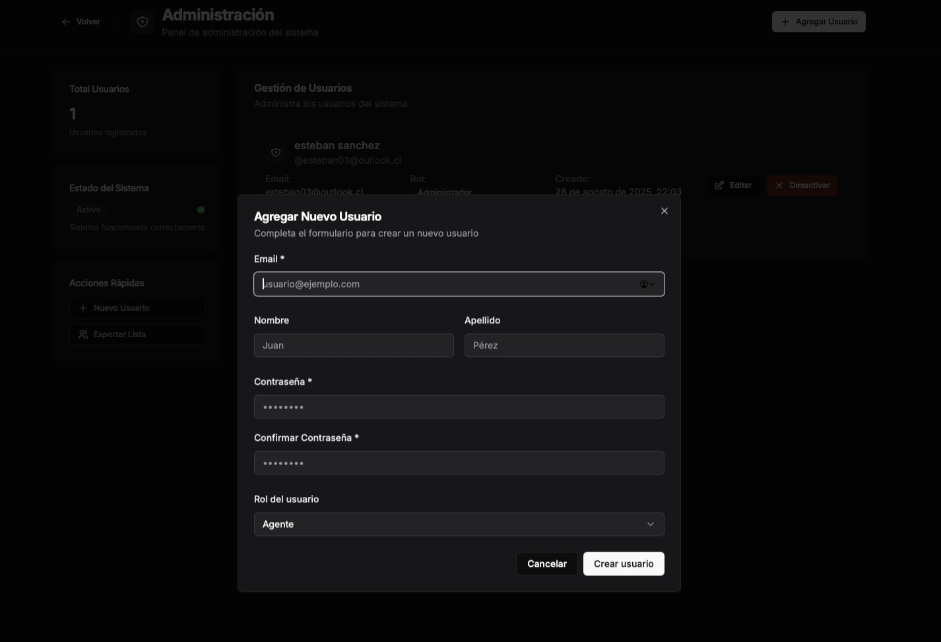The height and width of the screenshot is (642, 941).
Task: Expand the chevron beside the email avatar icon
Action: 652,284
